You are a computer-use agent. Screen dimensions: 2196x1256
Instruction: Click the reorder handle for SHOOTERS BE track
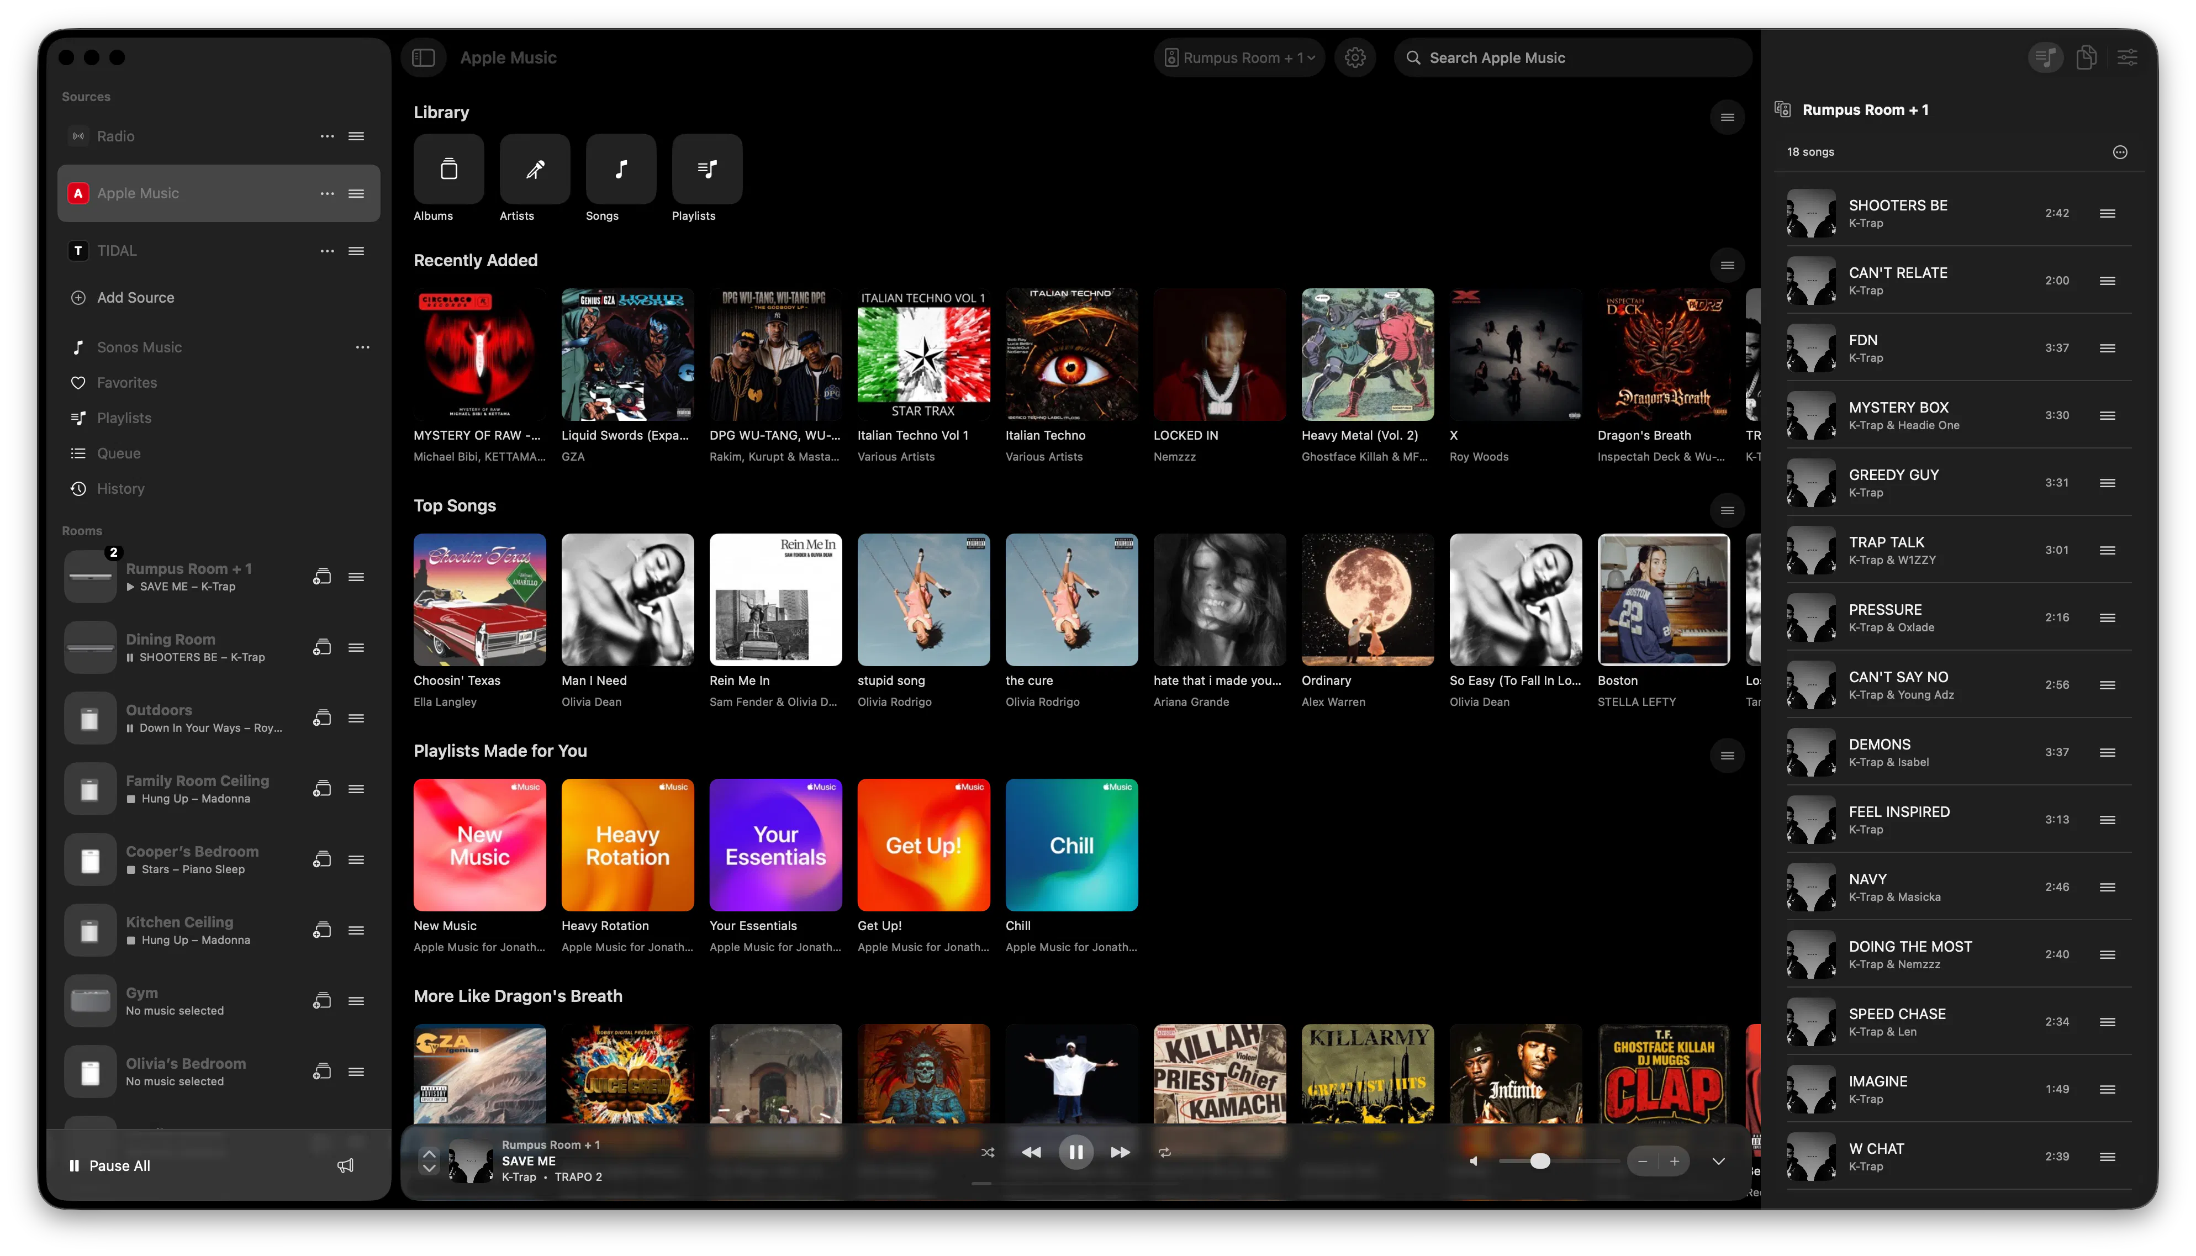pos(2107,213)
